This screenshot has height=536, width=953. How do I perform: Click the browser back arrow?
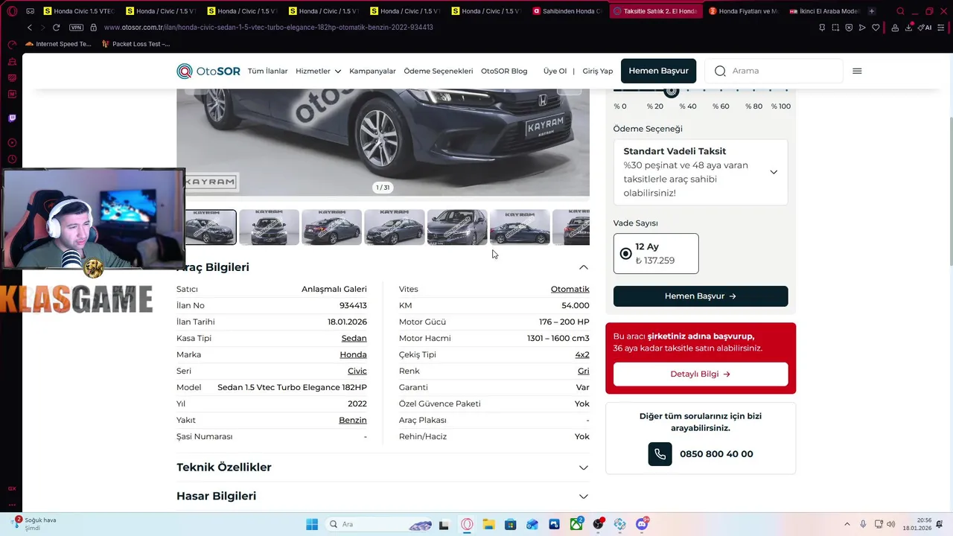pos(30,28)
